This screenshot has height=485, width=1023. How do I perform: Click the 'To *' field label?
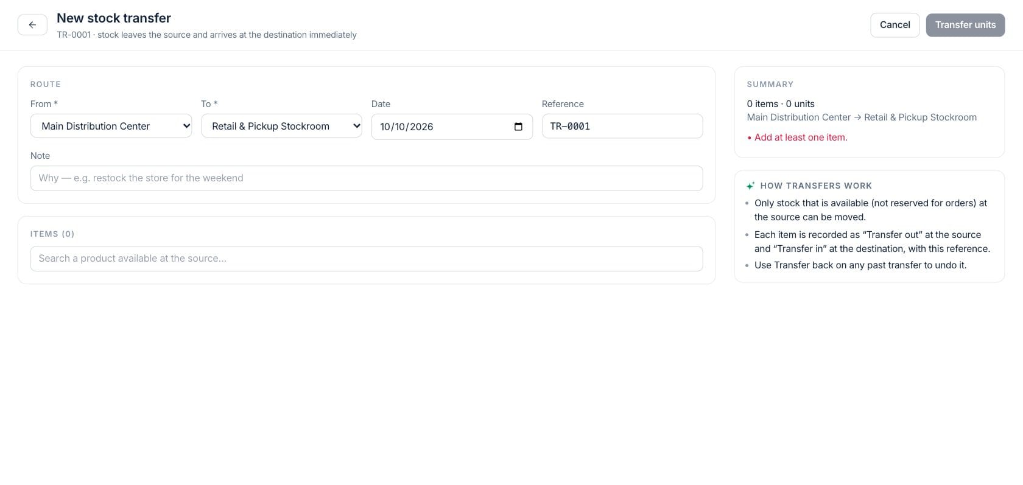pos(209,104)
